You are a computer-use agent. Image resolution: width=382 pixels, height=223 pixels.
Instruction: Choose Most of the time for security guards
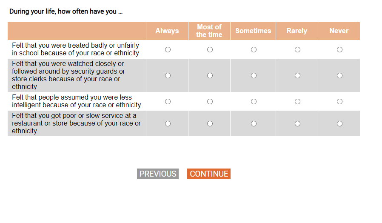[x=210, y=76]
